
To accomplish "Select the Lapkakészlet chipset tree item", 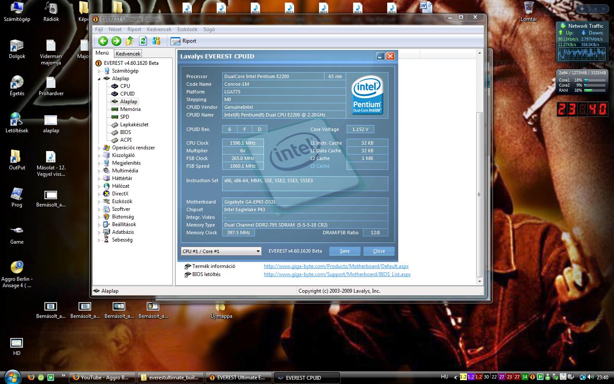I will coord(134,125).
